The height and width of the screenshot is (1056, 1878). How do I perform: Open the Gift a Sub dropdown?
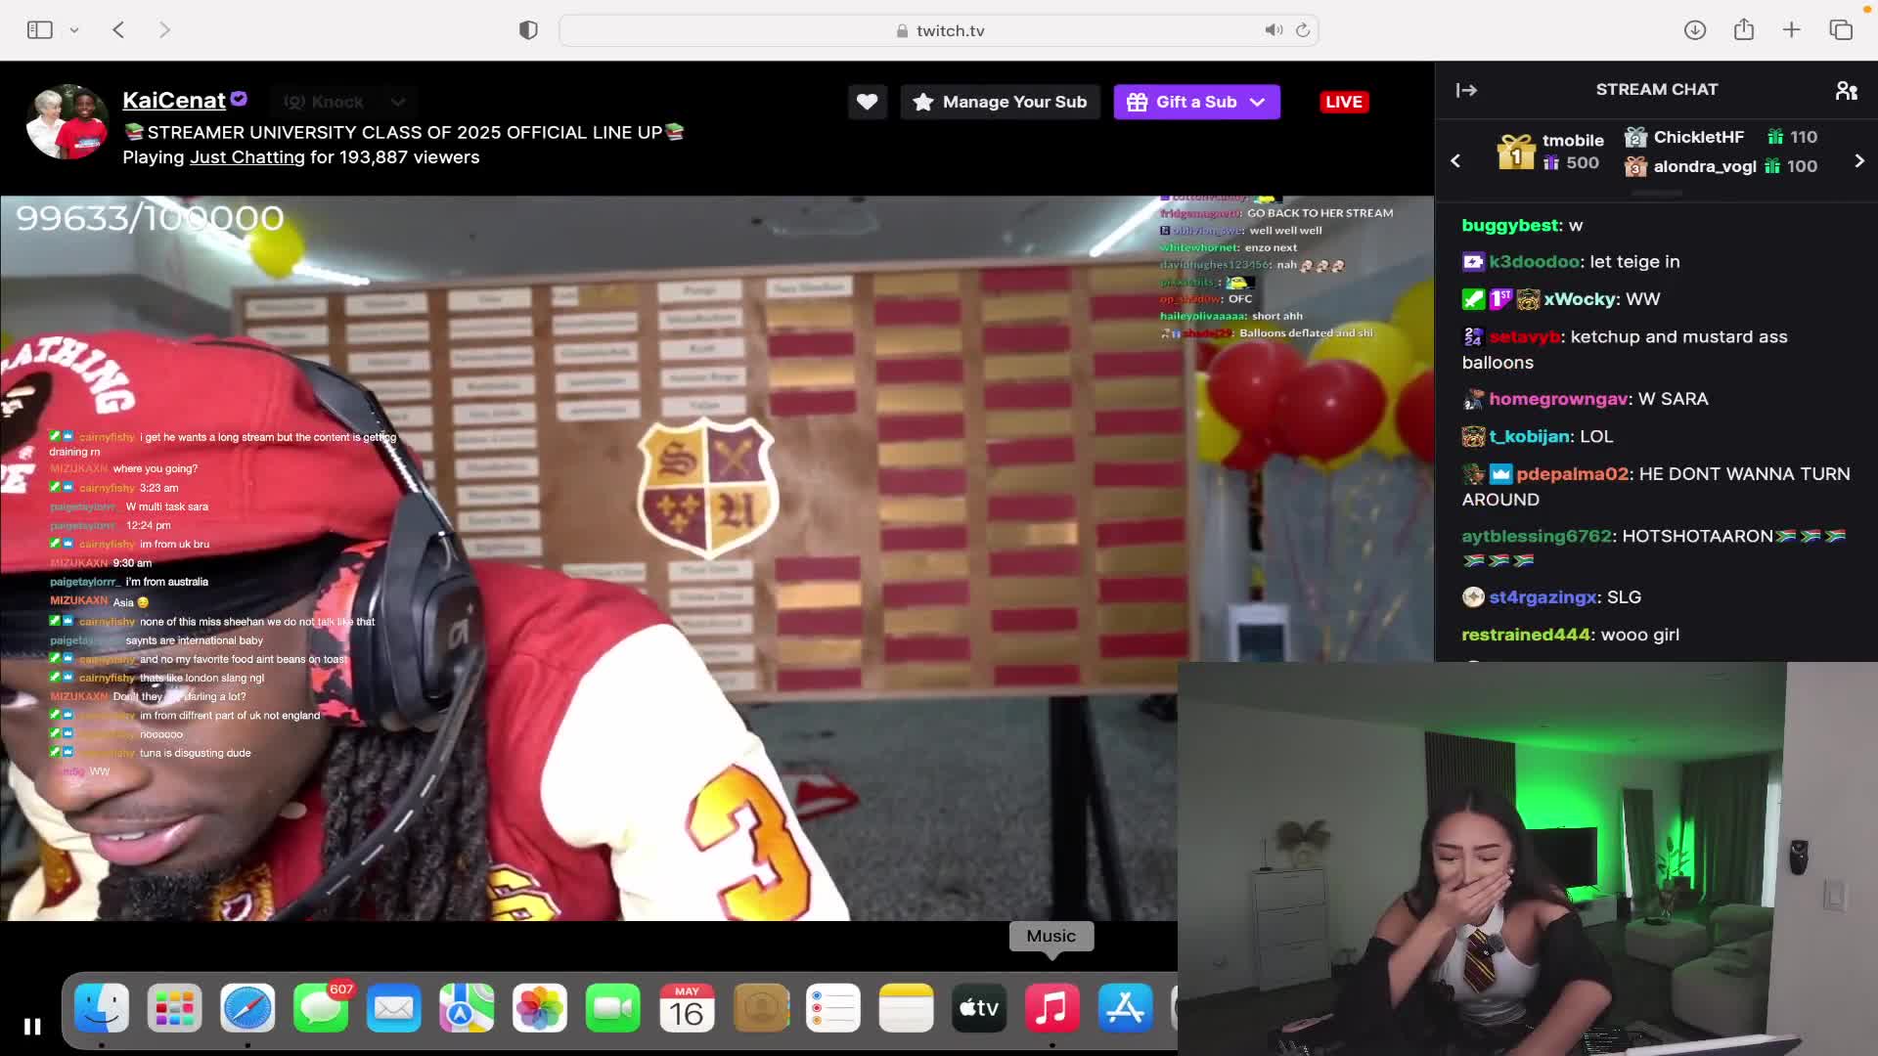pos(1196,102)
